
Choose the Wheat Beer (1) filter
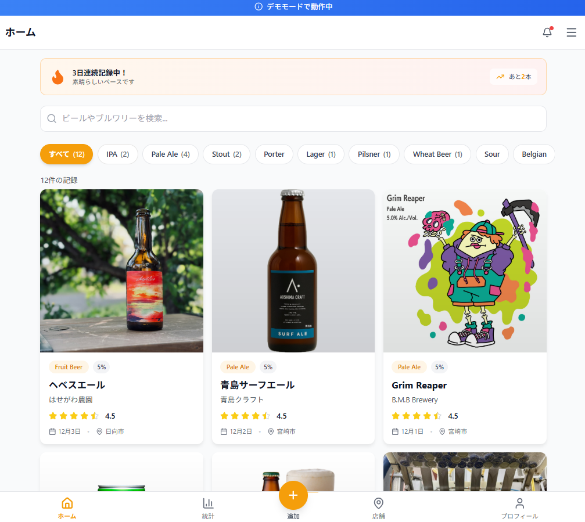pos(437,154)
